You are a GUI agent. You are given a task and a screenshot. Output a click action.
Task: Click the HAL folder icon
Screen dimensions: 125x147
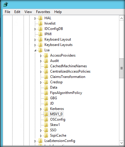40,18
